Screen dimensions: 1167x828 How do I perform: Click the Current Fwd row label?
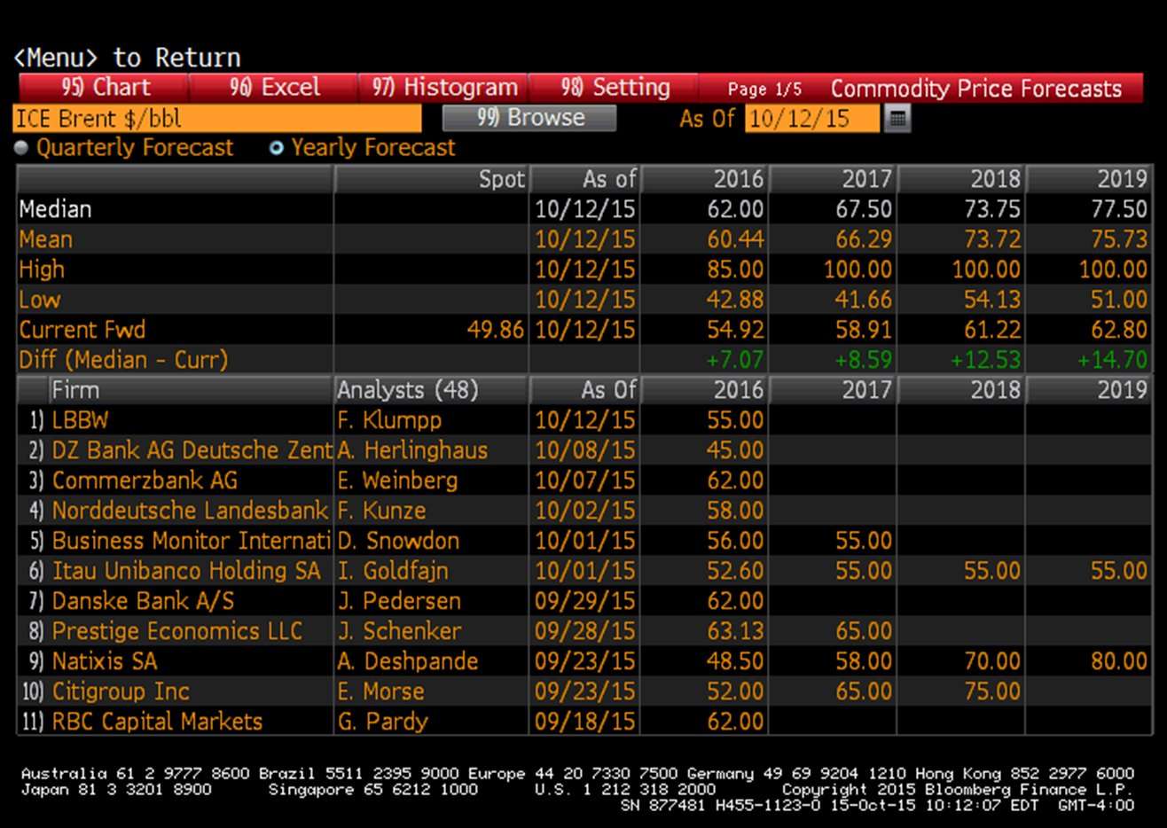[x=82, y=330]
